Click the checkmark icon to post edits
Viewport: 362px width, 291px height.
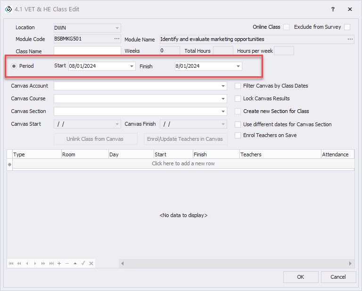pos(83,264)
